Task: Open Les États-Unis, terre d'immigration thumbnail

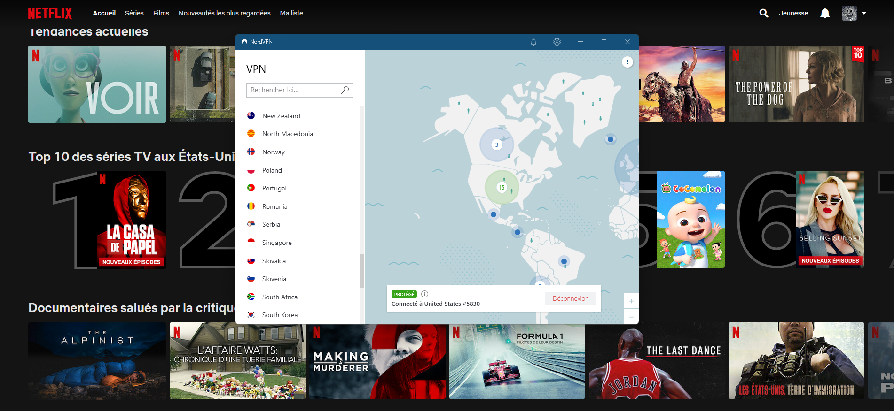Action: pos(796,360)
